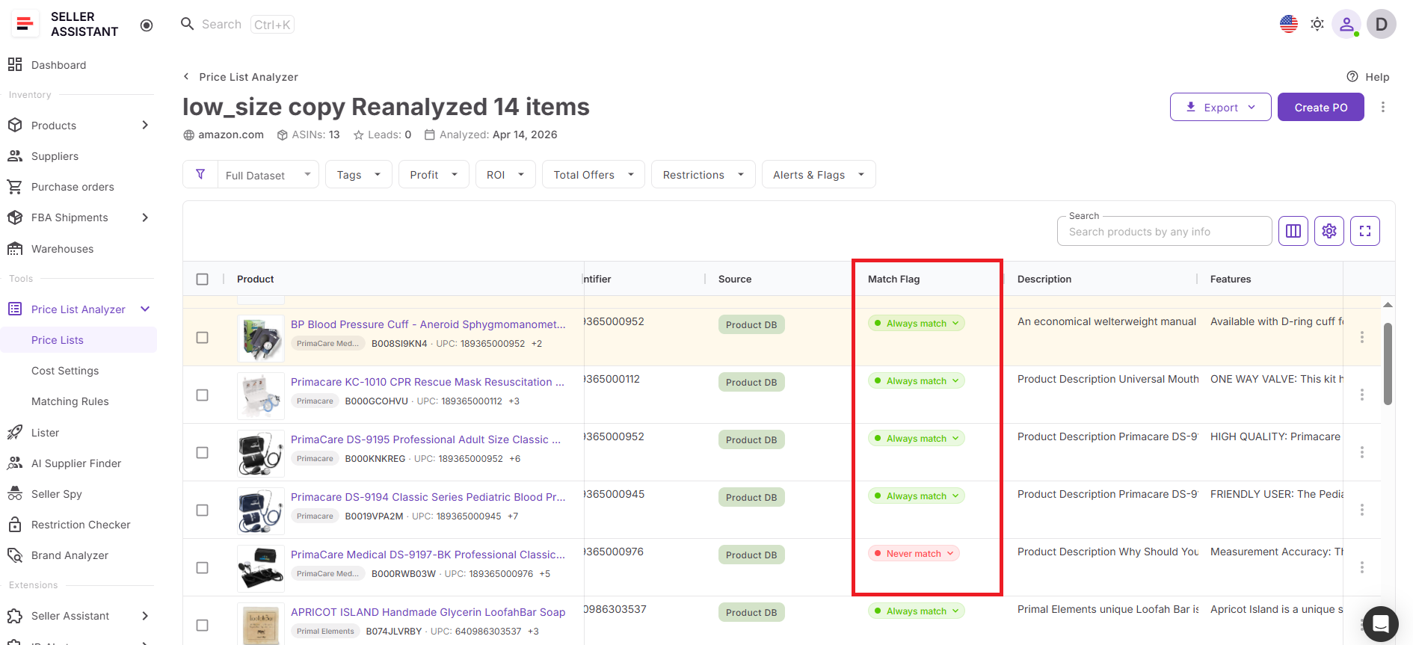Select all products header checkbox
Image resolution: width=1413 pixels, height=645 pixels.
[202, 279]
